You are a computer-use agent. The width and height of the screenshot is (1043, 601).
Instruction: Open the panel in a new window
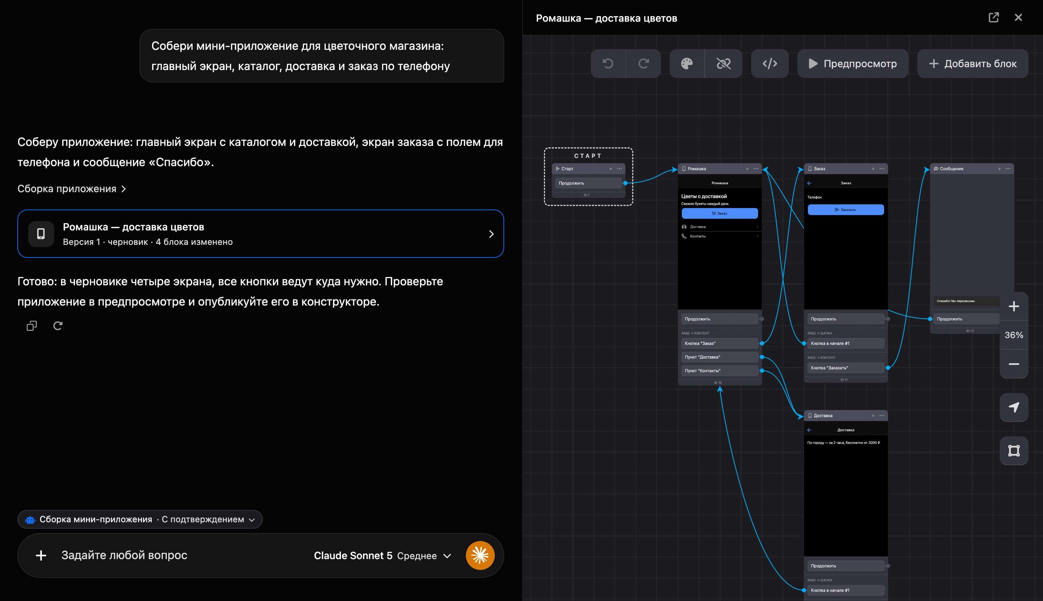[994, 17]
